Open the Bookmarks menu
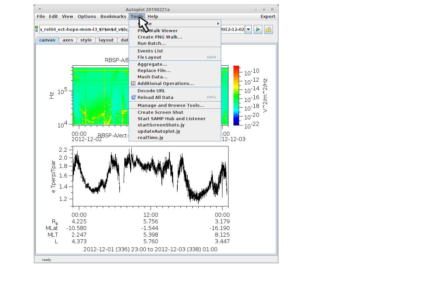 (x=113, y=17)
